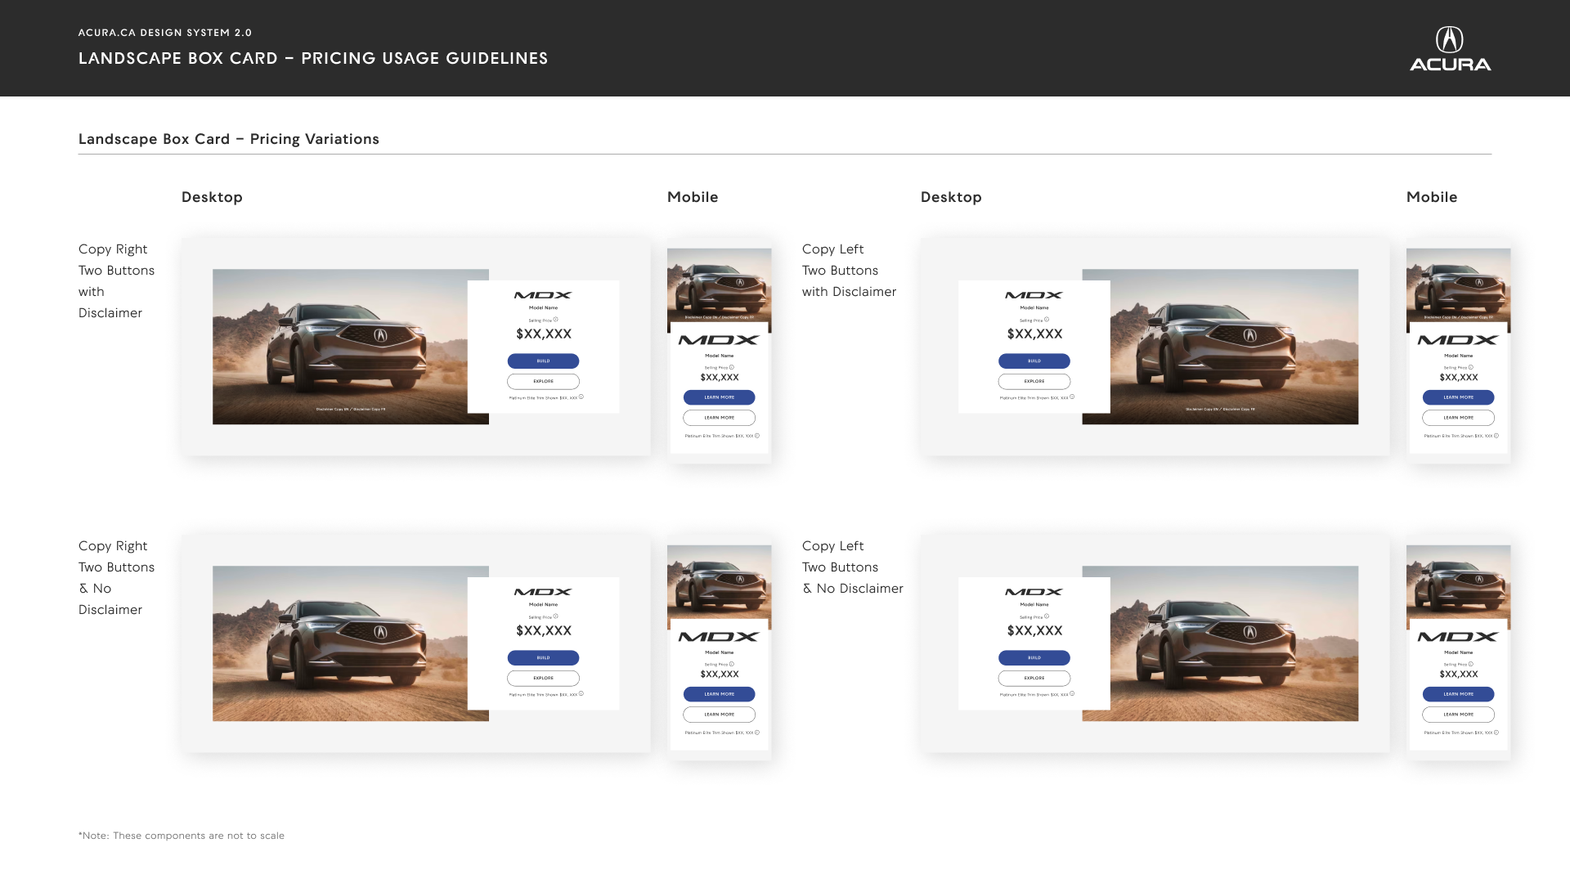The width and height of the screenshot is (1570, 883).
Task: Click BUILD in Copy Right No Disclaimer desktop card
Action: 543,657
